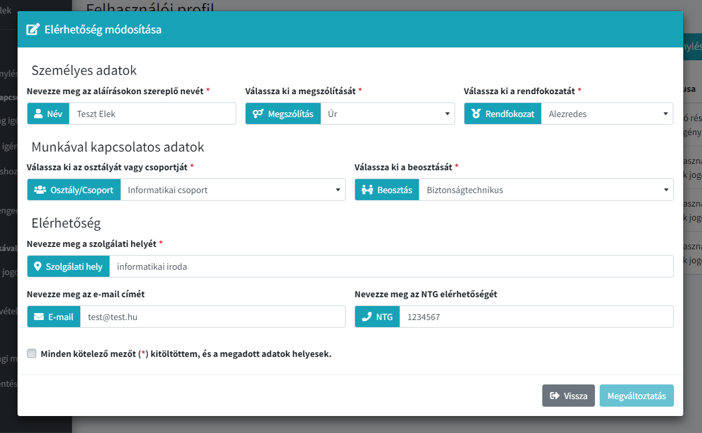
Task: Click the exit arrow icon on Vissza button
Action: tap(555, 396)
